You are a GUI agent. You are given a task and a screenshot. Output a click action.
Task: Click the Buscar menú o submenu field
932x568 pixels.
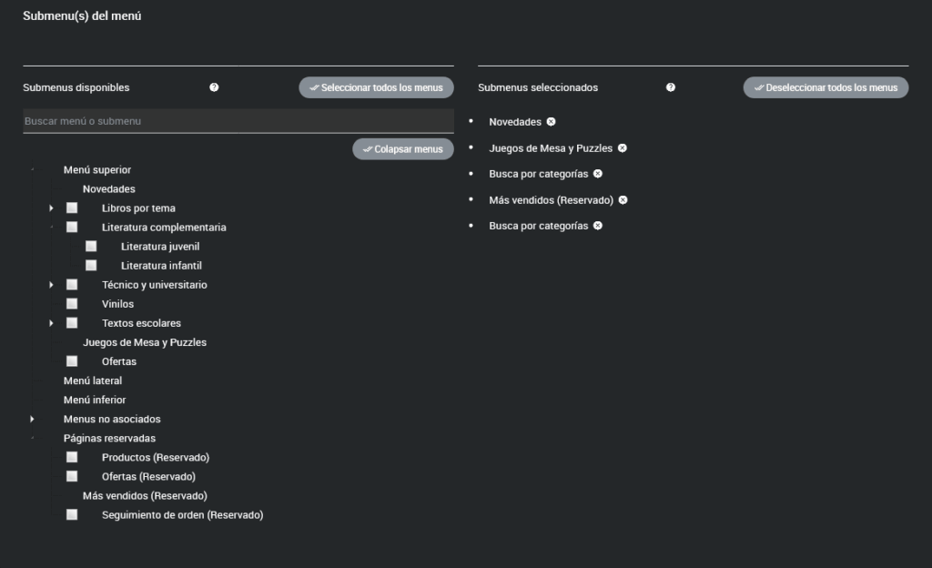(238, 121)
